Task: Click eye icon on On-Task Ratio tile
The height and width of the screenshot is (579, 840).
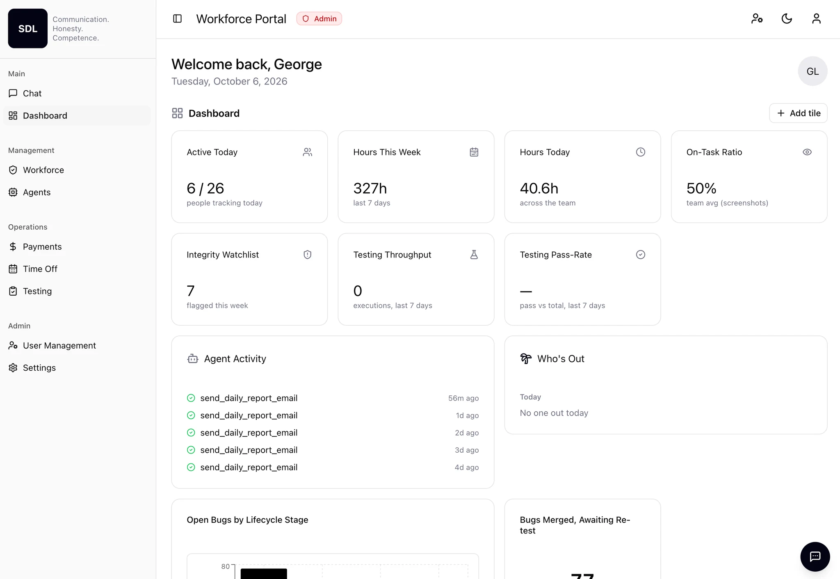Action: (807, 152)
